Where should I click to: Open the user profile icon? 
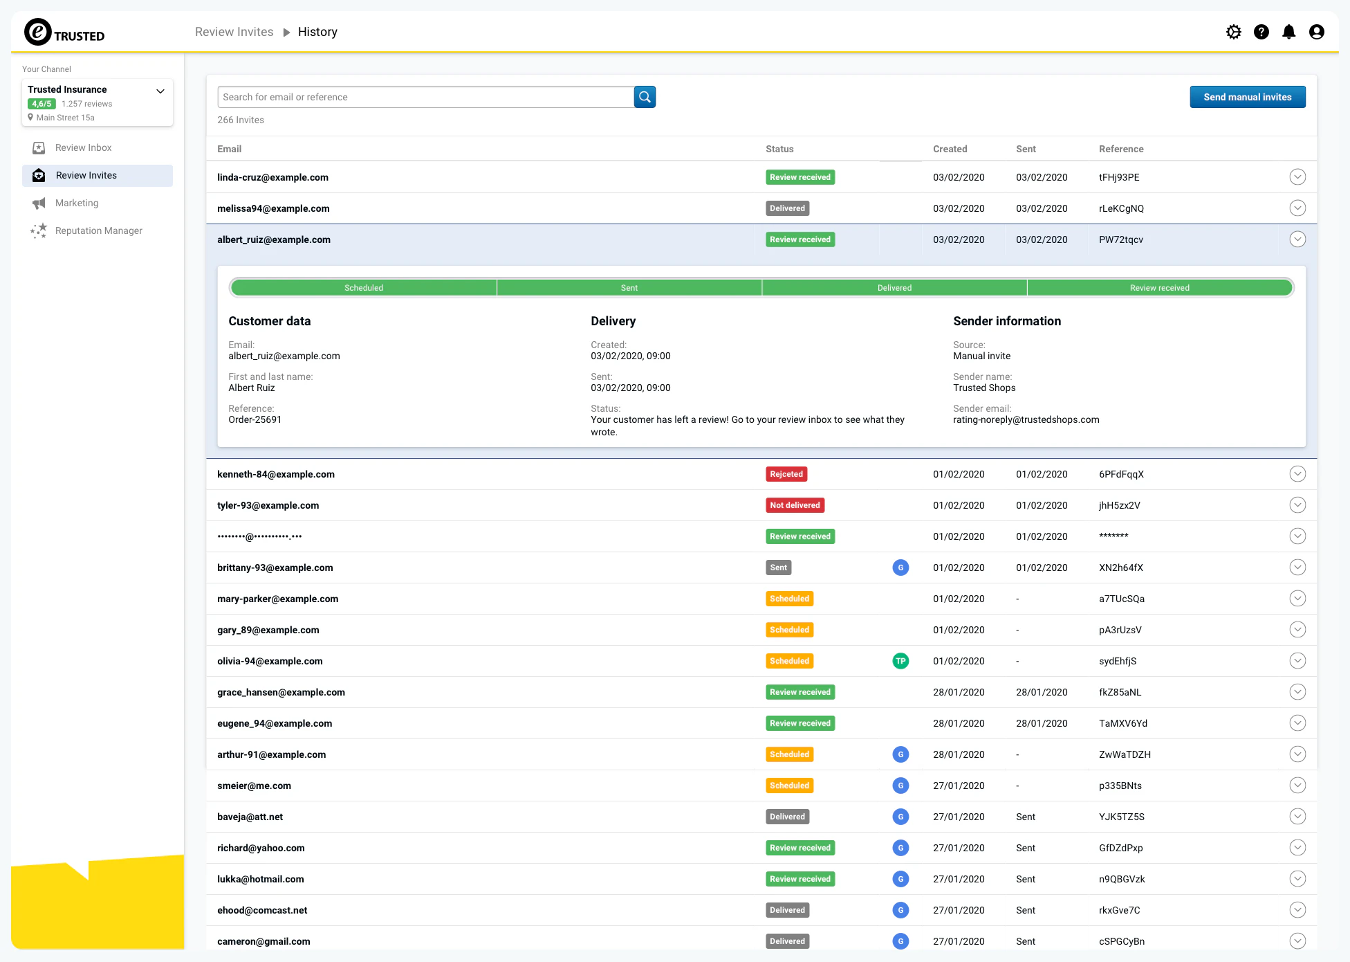[1317, 32]
